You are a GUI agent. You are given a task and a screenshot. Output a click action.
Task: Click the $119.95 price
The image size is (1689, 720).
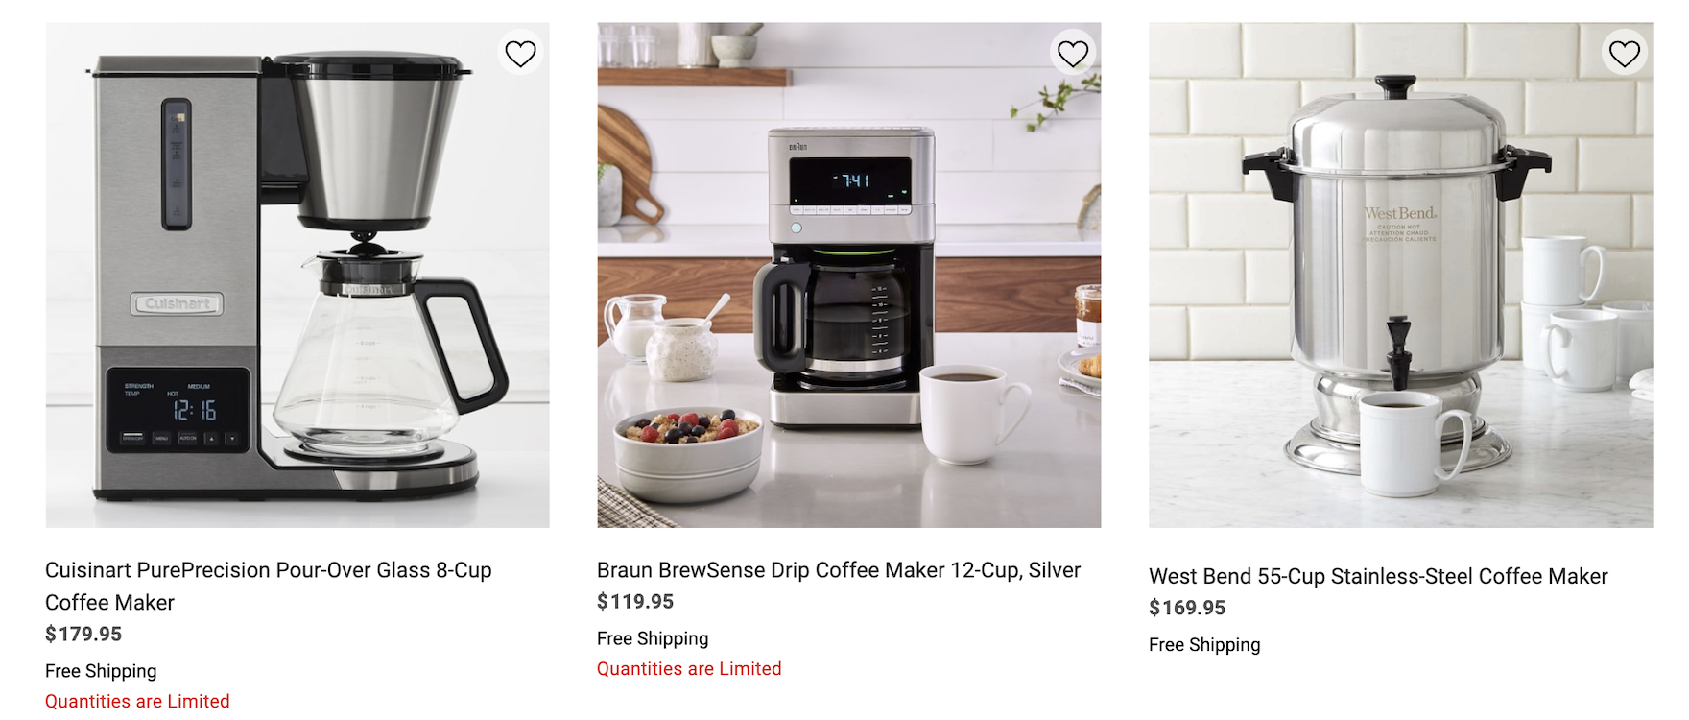point(635,601)
